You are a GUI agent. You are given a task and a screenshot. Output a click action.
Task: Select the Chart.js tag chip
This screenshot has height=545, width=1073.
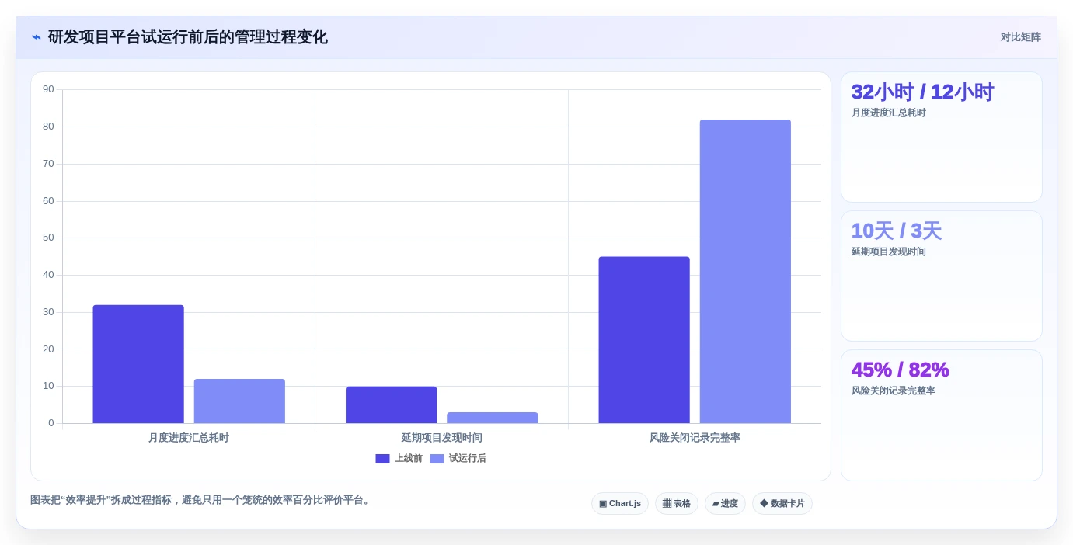coord(620,504)
